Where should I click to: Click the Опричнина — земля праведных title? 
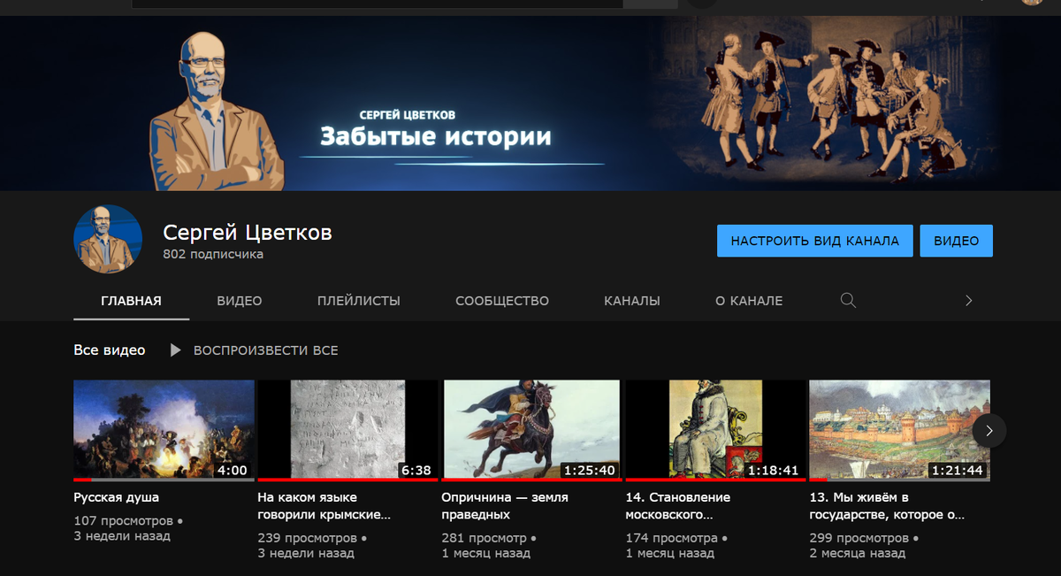tap(505, 506)
